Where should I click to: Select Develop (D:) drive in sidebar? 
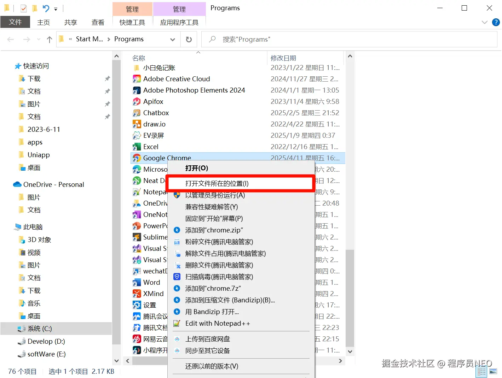click(x=46, y=341)
